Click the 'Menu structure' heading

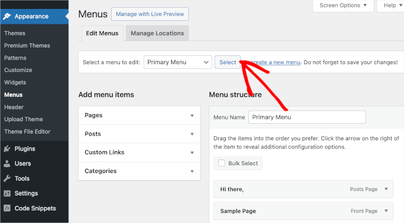(x=235, y=95)
